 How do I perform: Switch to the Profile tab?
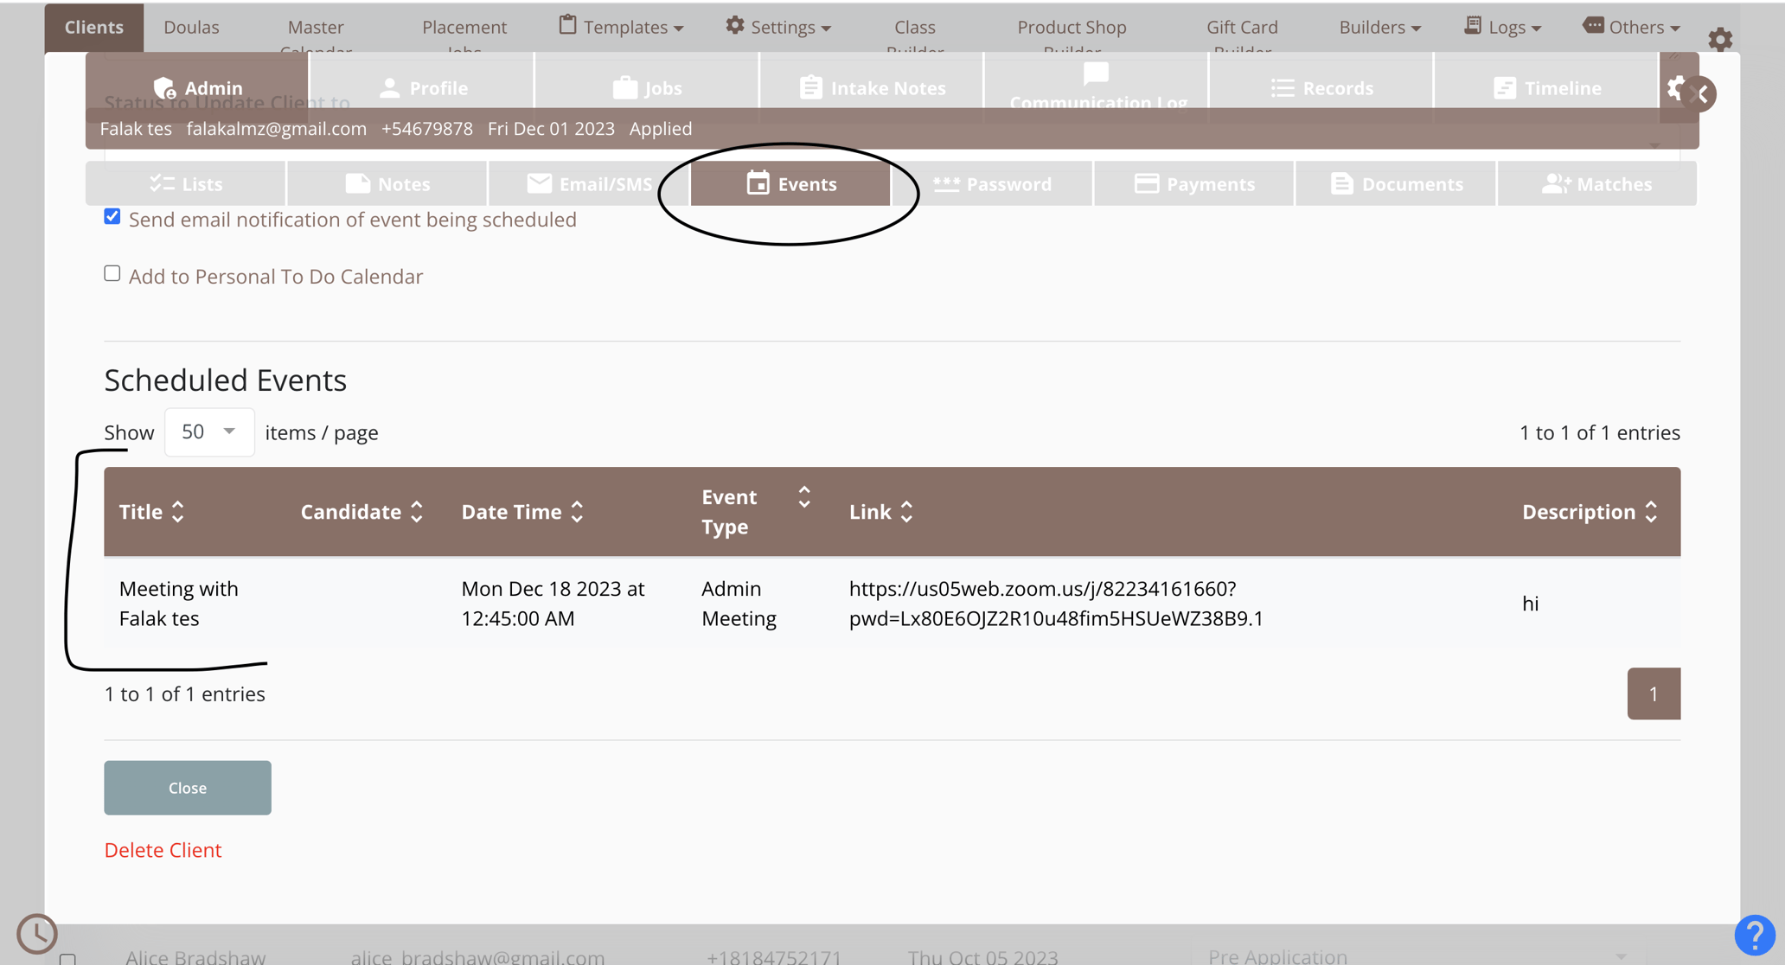tap(425, 87)
